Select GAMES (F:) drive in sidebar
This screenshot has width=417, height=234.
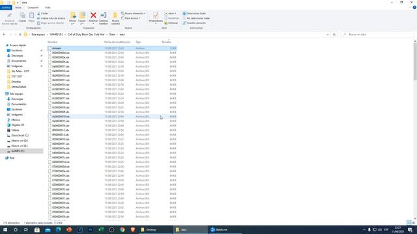click(x=18, y=151)
